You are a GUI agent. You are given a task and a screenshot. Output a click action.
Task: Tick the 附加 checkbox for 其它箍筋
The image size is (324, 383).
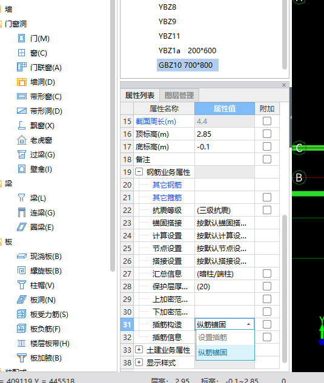tap(267, 197)
